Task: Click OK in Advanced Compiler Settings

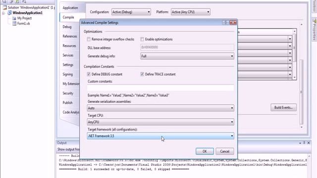Action: 205,151
